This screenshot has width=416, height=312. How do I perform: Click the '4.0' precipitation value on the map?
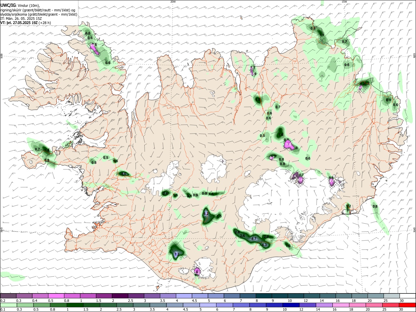tap(123, 174)
